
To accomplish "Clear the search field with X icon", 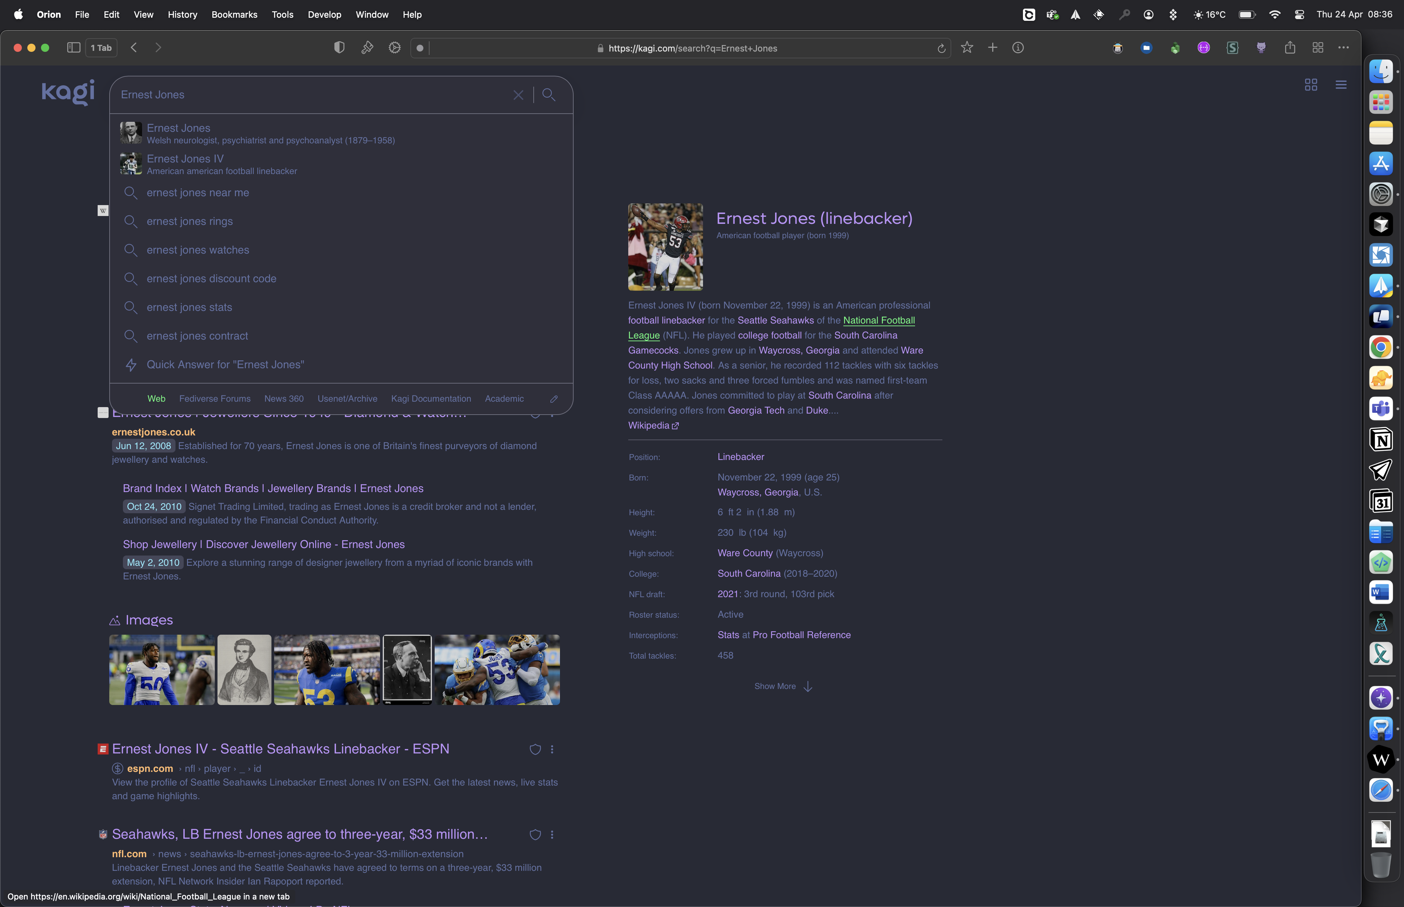I will pos(518,95).
